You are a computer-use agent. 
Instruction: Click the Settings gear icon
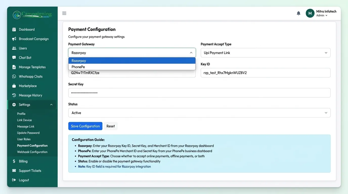click(x=14, y=105)
